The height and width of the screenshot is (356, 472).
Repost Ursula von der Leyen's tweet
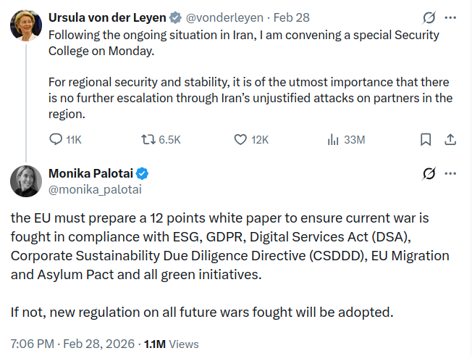point(148,139)
